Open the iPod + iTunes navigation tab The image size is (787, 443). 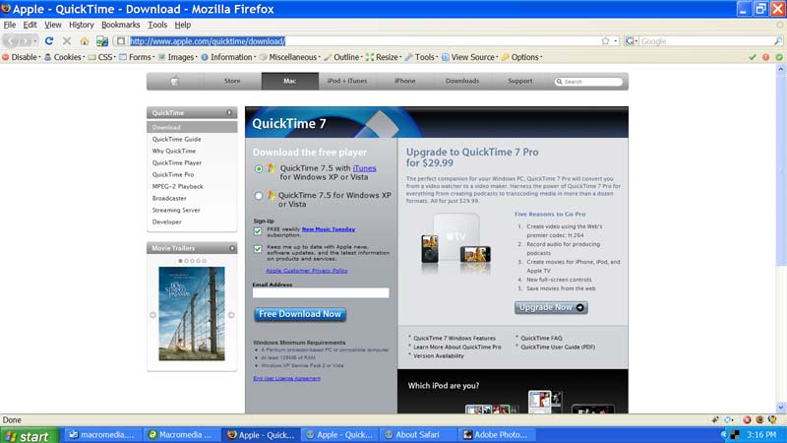tap(347, 81)
